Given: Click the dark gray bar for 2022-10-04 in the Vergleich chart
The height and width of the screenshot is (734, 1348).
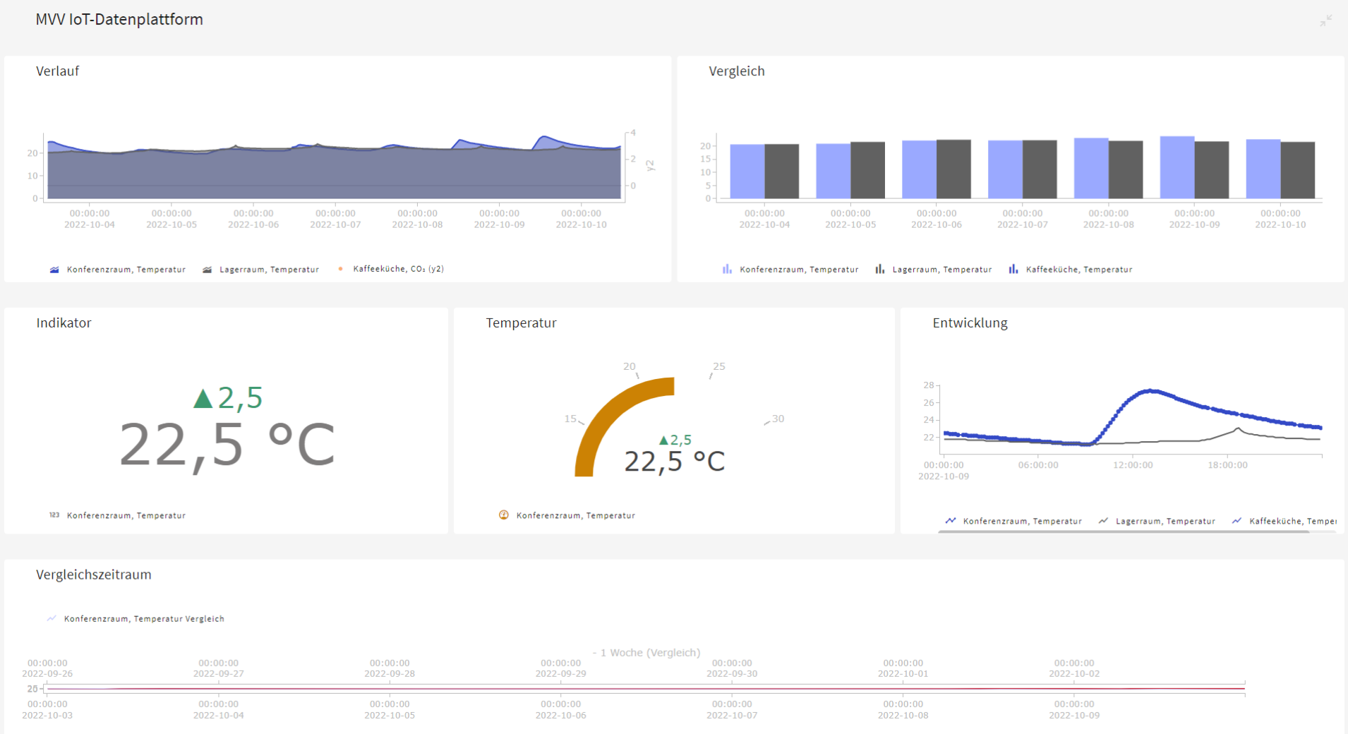Looking at the screenshot, I should [x=782, y=172].
